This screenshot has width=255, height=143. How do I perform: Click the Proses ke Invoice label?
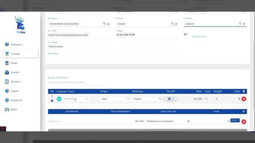(199, 36)
